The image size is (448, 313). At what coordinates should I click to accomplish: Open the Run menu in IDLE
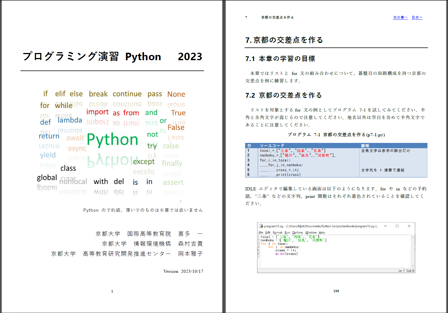pyautogui.click(x=287, y=233)
